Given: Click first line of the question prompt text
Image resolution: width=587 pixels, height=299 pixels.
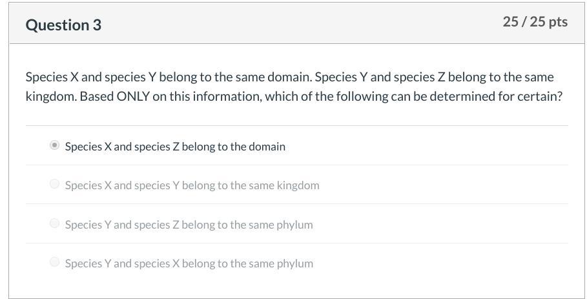Looking at the screenshot, I should 289,77.
